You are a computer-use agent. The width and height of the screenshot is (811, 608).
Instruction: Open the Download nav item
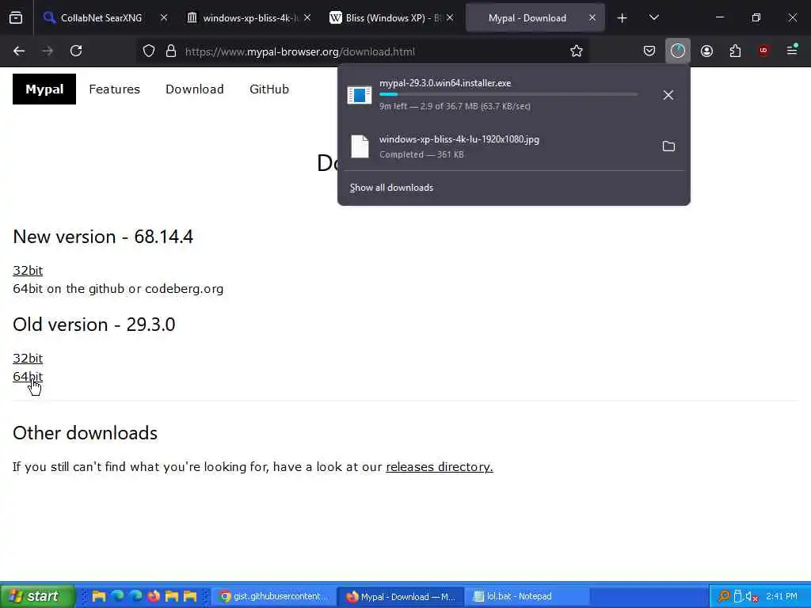coord(195,89)
